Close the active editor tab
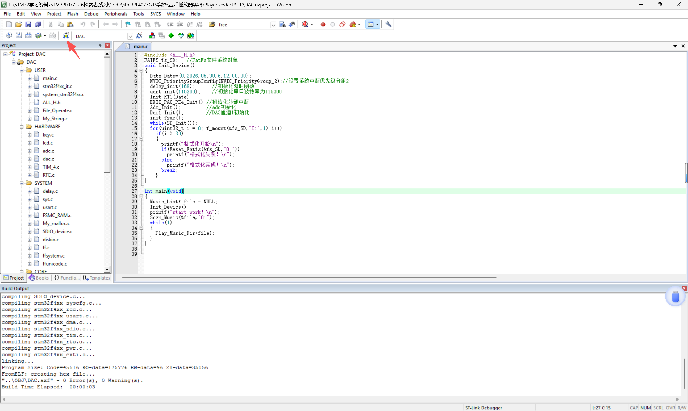 (x=683, y=46)
